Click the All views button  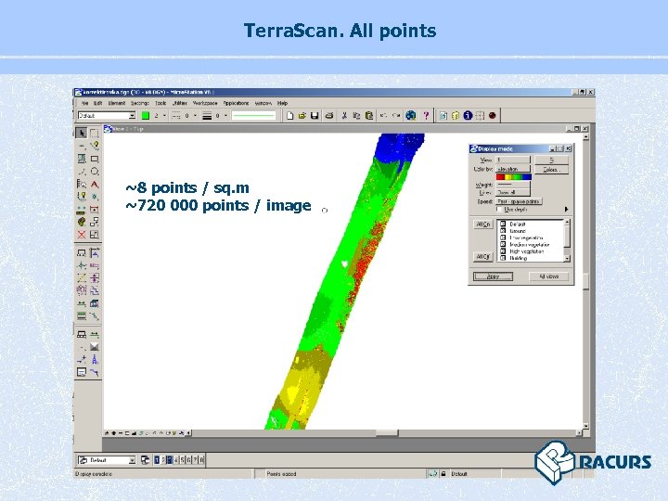(x=549, y=276)
